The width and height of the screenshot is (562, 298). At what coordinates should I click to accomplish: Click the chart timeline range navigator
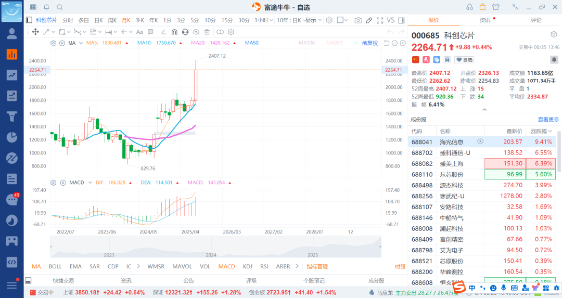tap(215, 247)
